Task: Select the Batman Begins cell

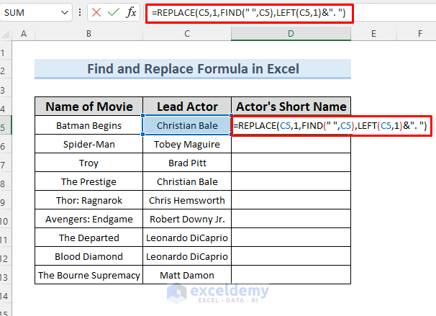Action: (88, 125)
